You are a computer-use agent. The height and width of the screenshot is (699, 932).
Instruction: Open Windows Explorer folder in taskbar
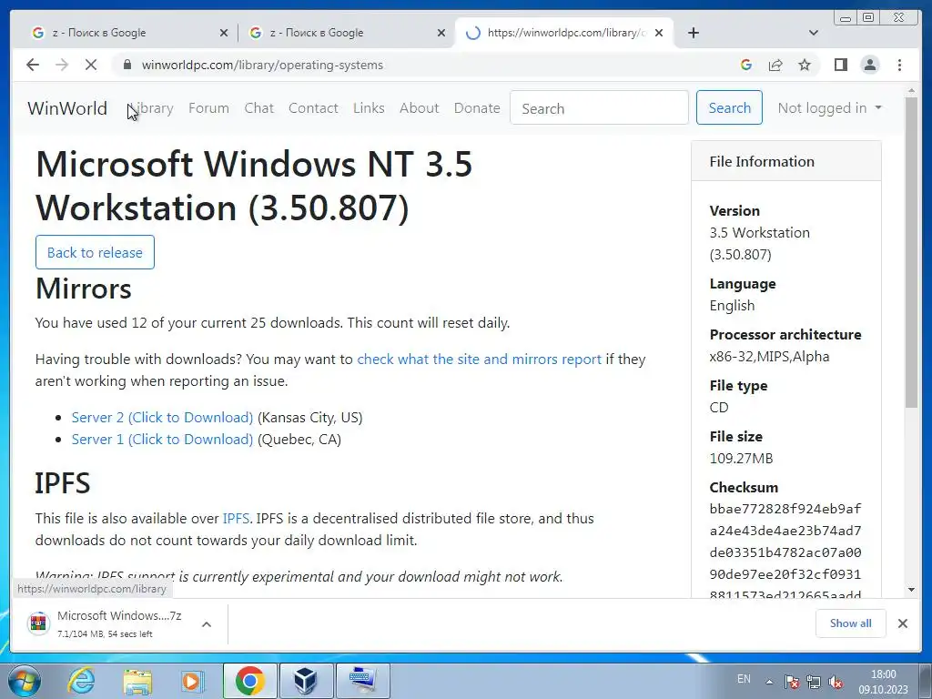pos(137,681)
